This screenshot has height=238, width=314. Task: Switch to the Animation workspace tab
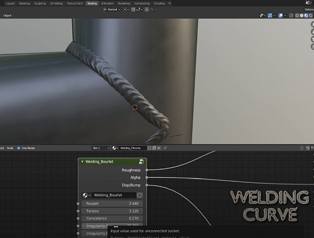(x=108, y=3)
